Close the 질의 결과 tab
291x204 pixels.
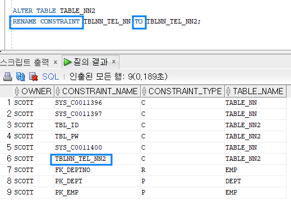point(114,62)
